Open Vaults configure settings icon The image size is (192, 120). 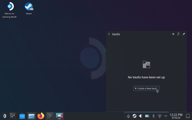coord(178,34)
